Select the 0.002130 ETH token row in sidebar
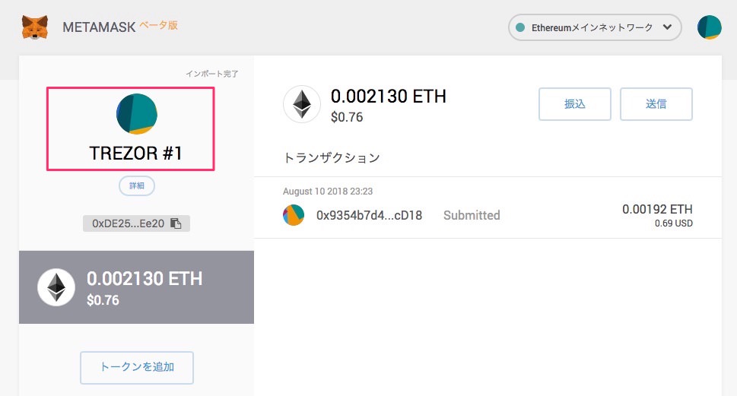 point(136,287)
